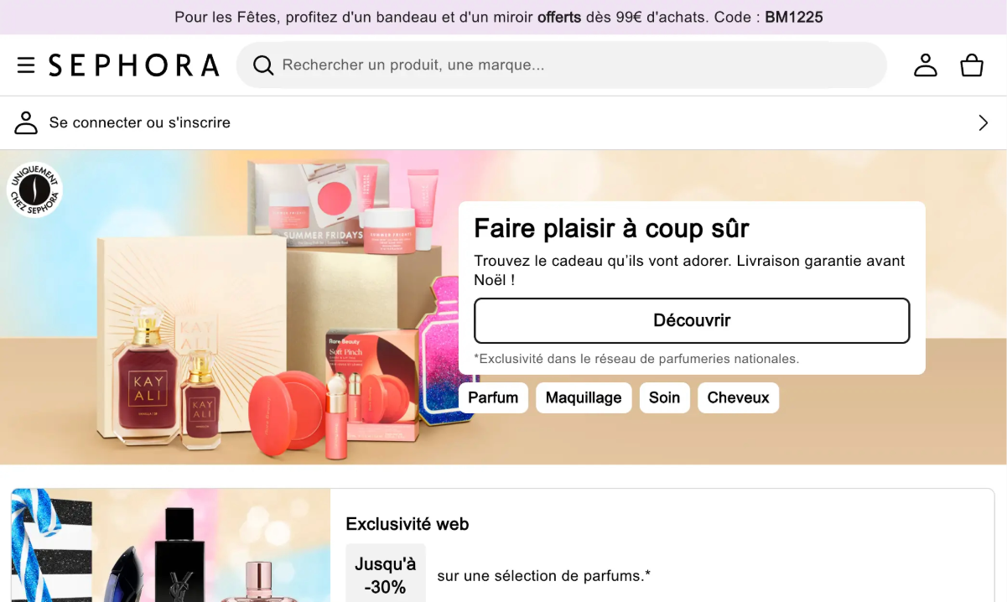Expand the Se connecter ou s'inscrire chevron
This screenshot has width=1007, height=602.
tap(984, 123)
